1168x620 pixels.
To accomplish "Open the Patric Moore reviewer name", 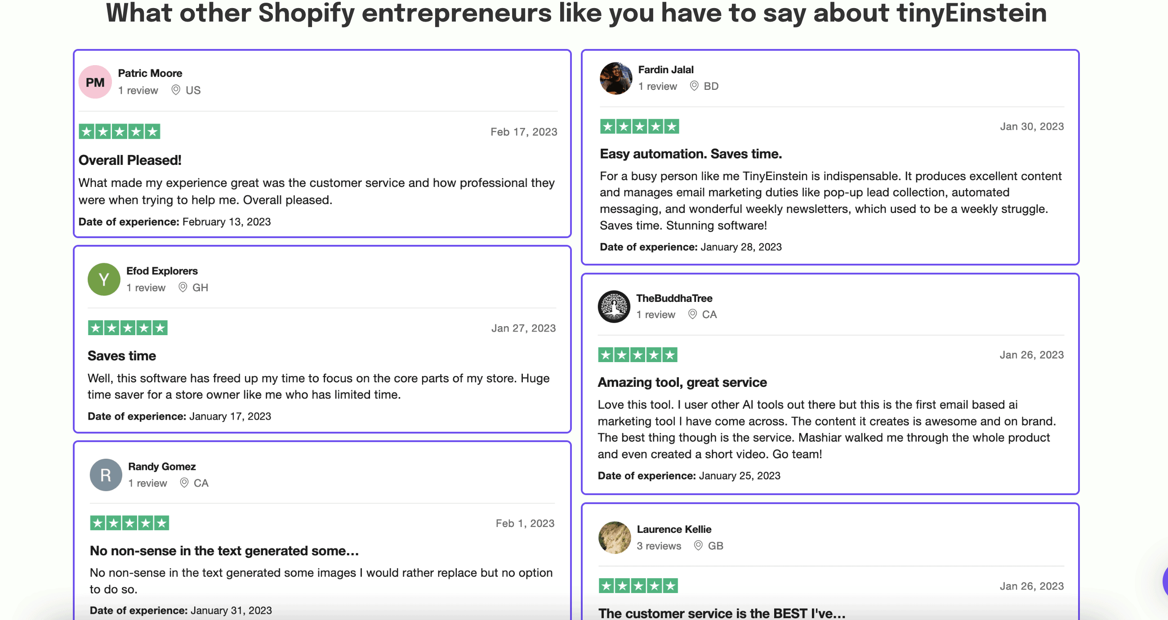I will [150, 73].
